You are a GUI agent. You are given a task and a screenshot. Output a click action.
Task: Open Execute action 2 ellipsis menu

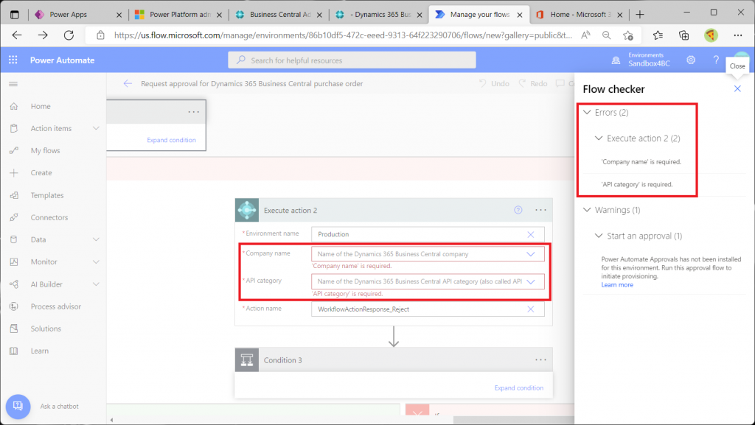pyautogui.click(x=540, y=210)
